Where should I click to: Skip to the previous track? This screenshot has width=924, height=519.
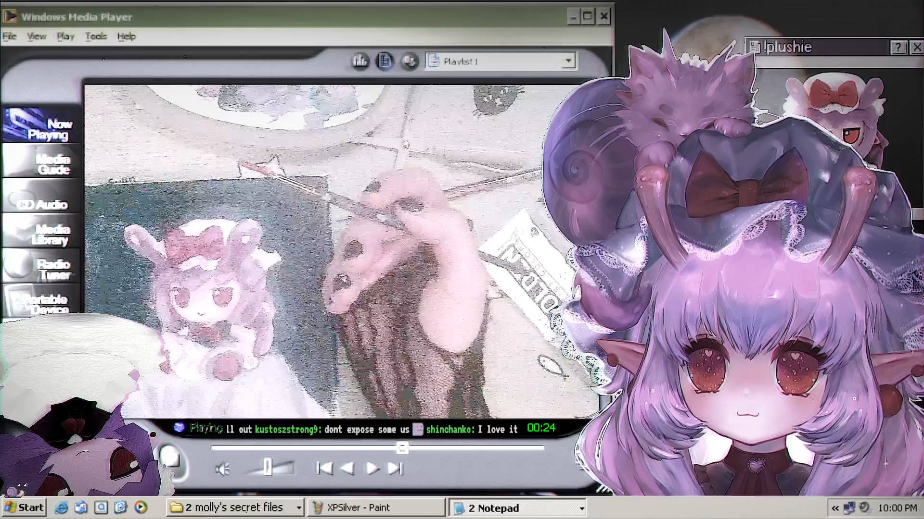tap(324, 468)
